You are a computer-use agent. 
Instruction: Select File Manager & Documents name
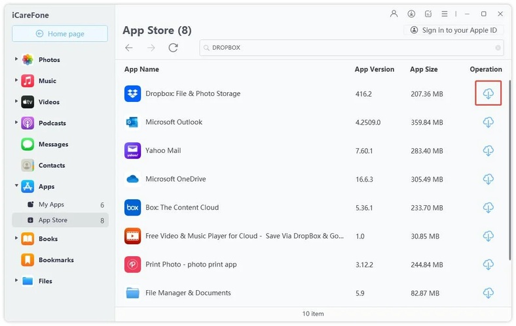coord(188,293)
